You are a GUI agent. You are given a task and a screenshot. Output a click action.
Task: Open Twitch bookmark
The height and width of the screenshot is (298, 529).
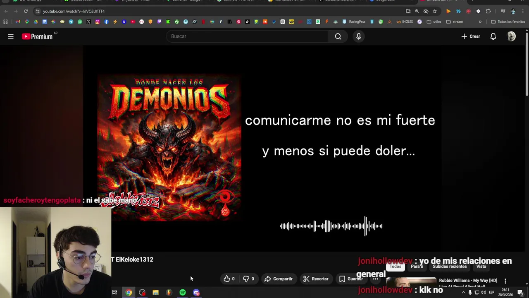click(159, 22)
